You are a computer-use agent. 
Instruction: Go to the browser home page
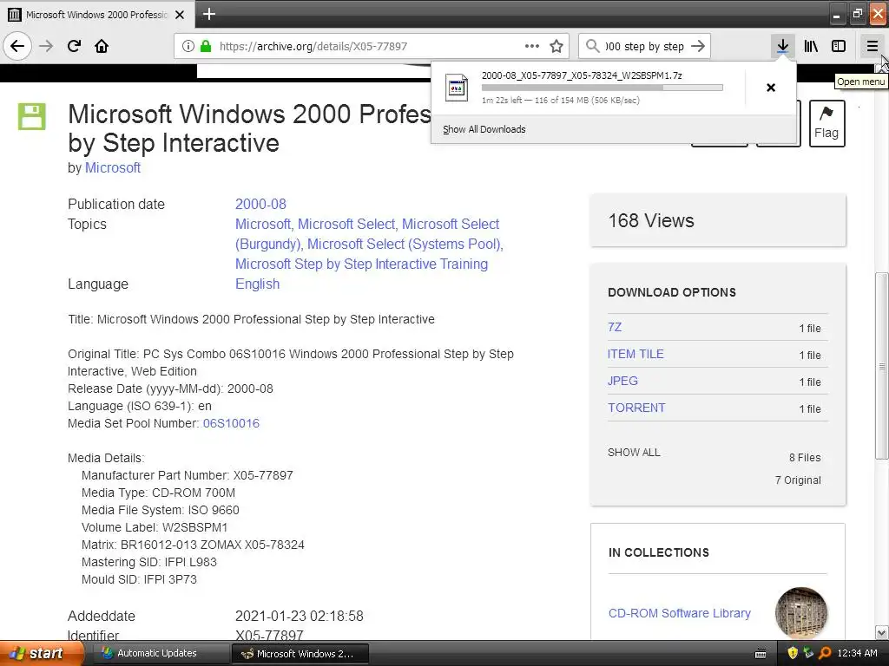coord(102,46)
